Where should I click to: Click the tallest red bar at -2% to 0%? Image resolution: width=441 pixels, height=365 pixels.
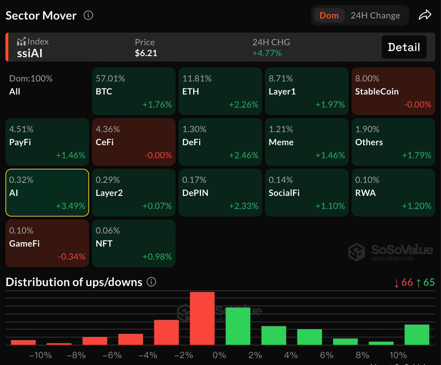tap(202, 318)
